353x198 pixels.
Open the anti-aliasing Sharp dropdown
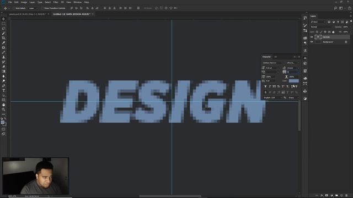coord(293,98)
